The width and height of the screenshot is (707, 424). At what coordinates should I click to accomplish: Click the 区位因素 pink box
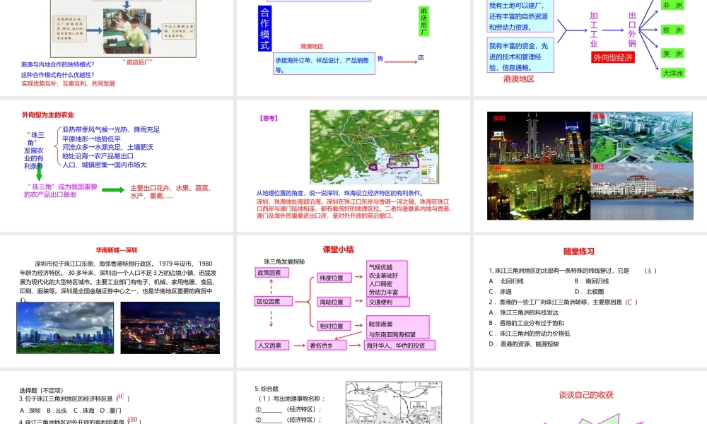(x=274, y=302)
